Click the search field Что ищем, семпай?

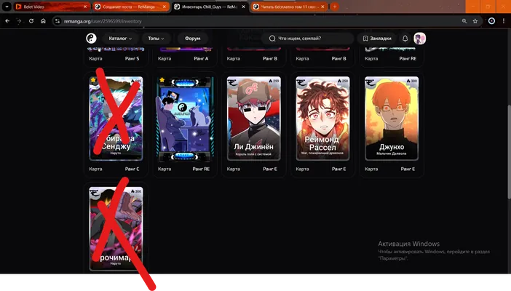[x=307, y=39]
